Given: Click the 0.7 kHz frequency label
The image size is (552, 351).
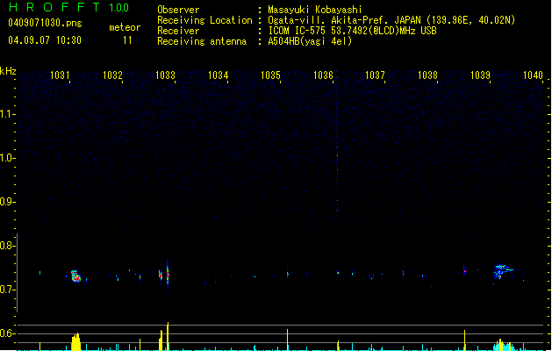Looking at the screenshot, I should (x=7, y=290).
